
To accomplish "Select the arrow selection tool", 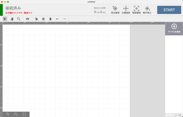I will [5, 19].
